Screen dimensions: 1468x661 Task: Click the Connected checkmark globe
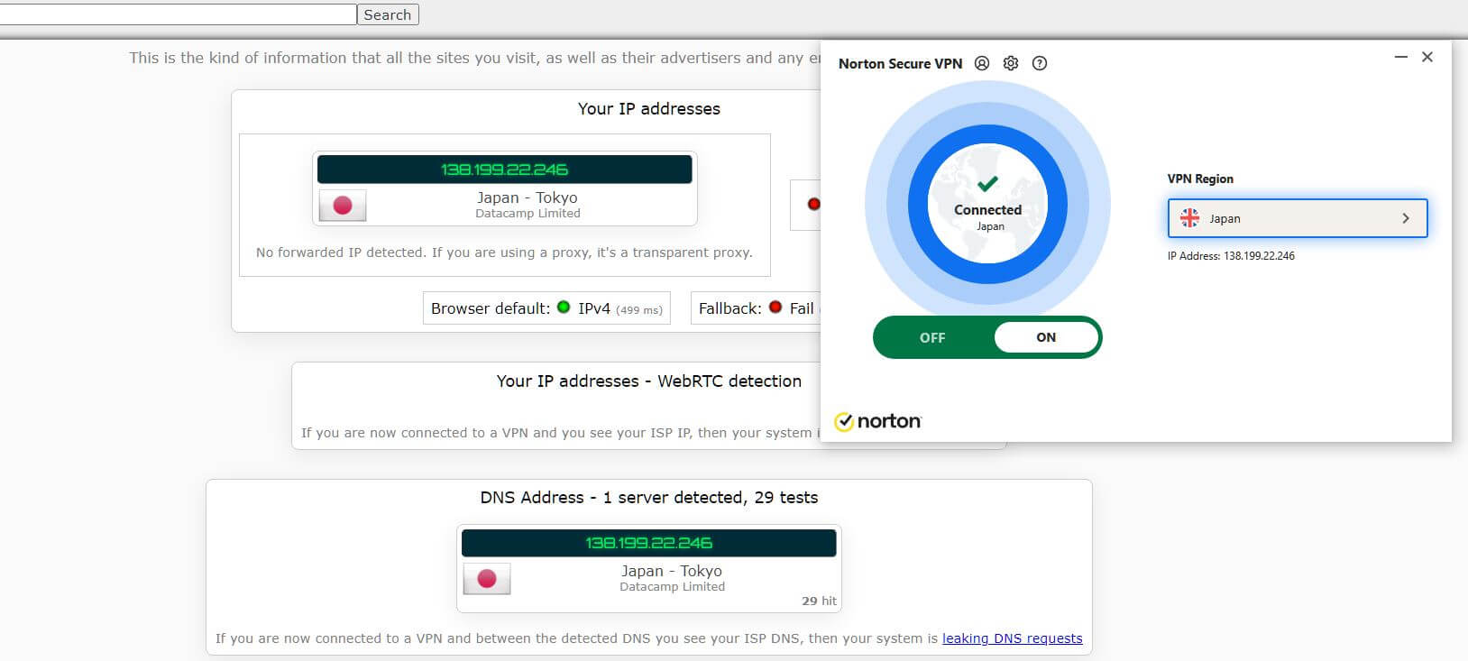click(x=987, y=204)
